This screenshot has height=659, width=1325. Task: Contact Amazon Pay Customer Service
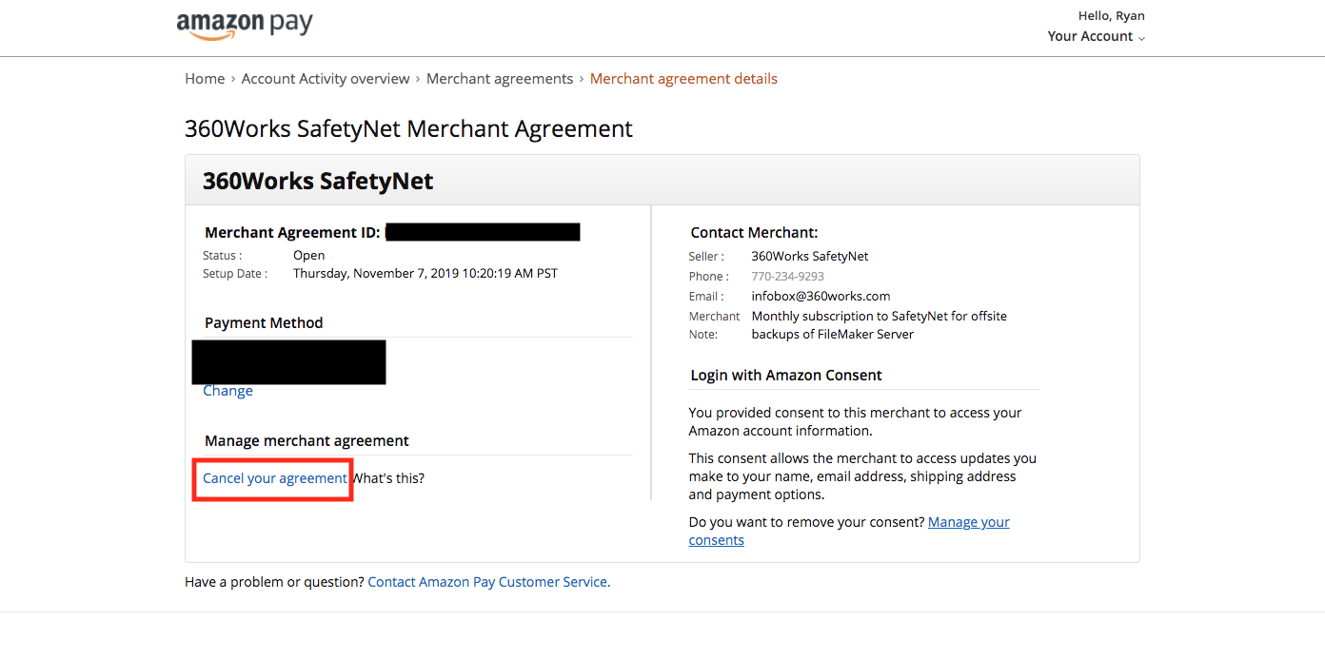[x=489, y=582]
